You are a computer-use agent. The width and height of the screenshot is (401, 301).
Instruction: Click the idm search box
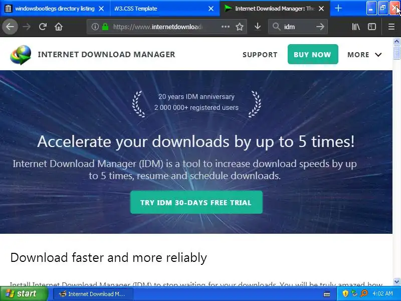click(298, 27)
